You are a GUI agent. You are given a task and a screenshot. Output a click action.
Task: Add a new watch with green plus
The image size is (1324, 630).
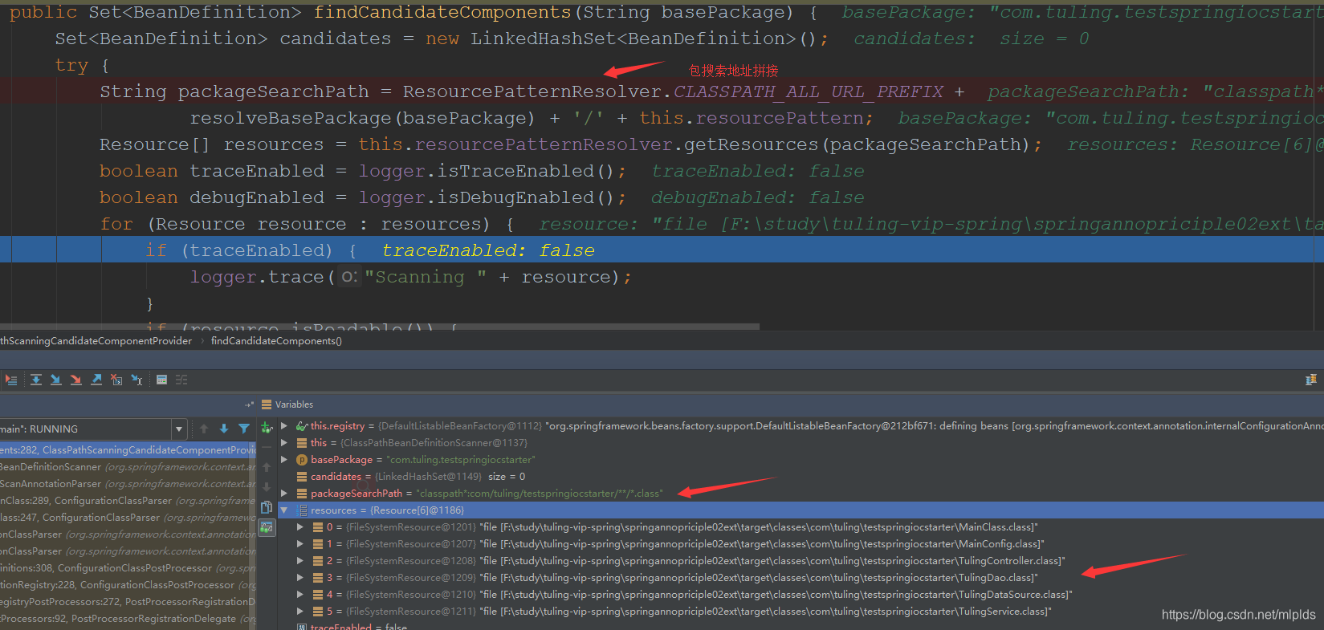pyautogui.click(x=267, y=429)
